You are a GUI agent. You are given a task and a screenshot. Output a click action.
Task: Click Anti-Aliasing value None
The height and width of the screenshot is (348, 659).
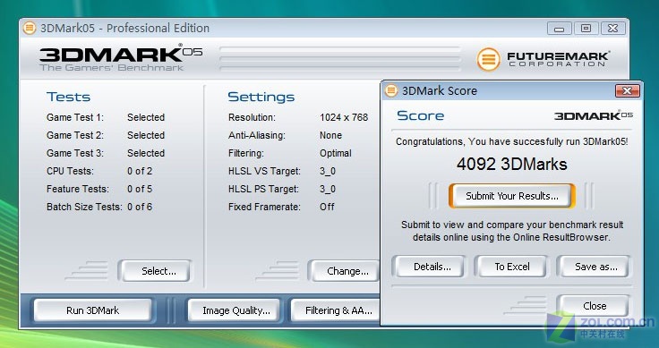click(x=330, y=135)
